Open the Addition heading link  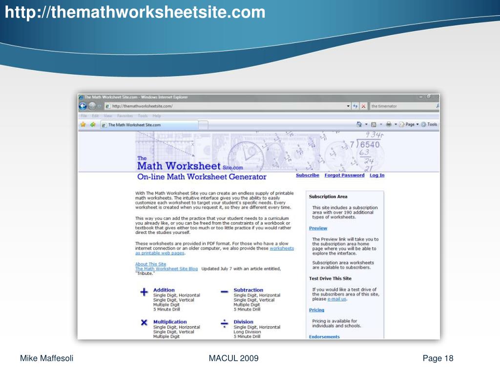164,290
